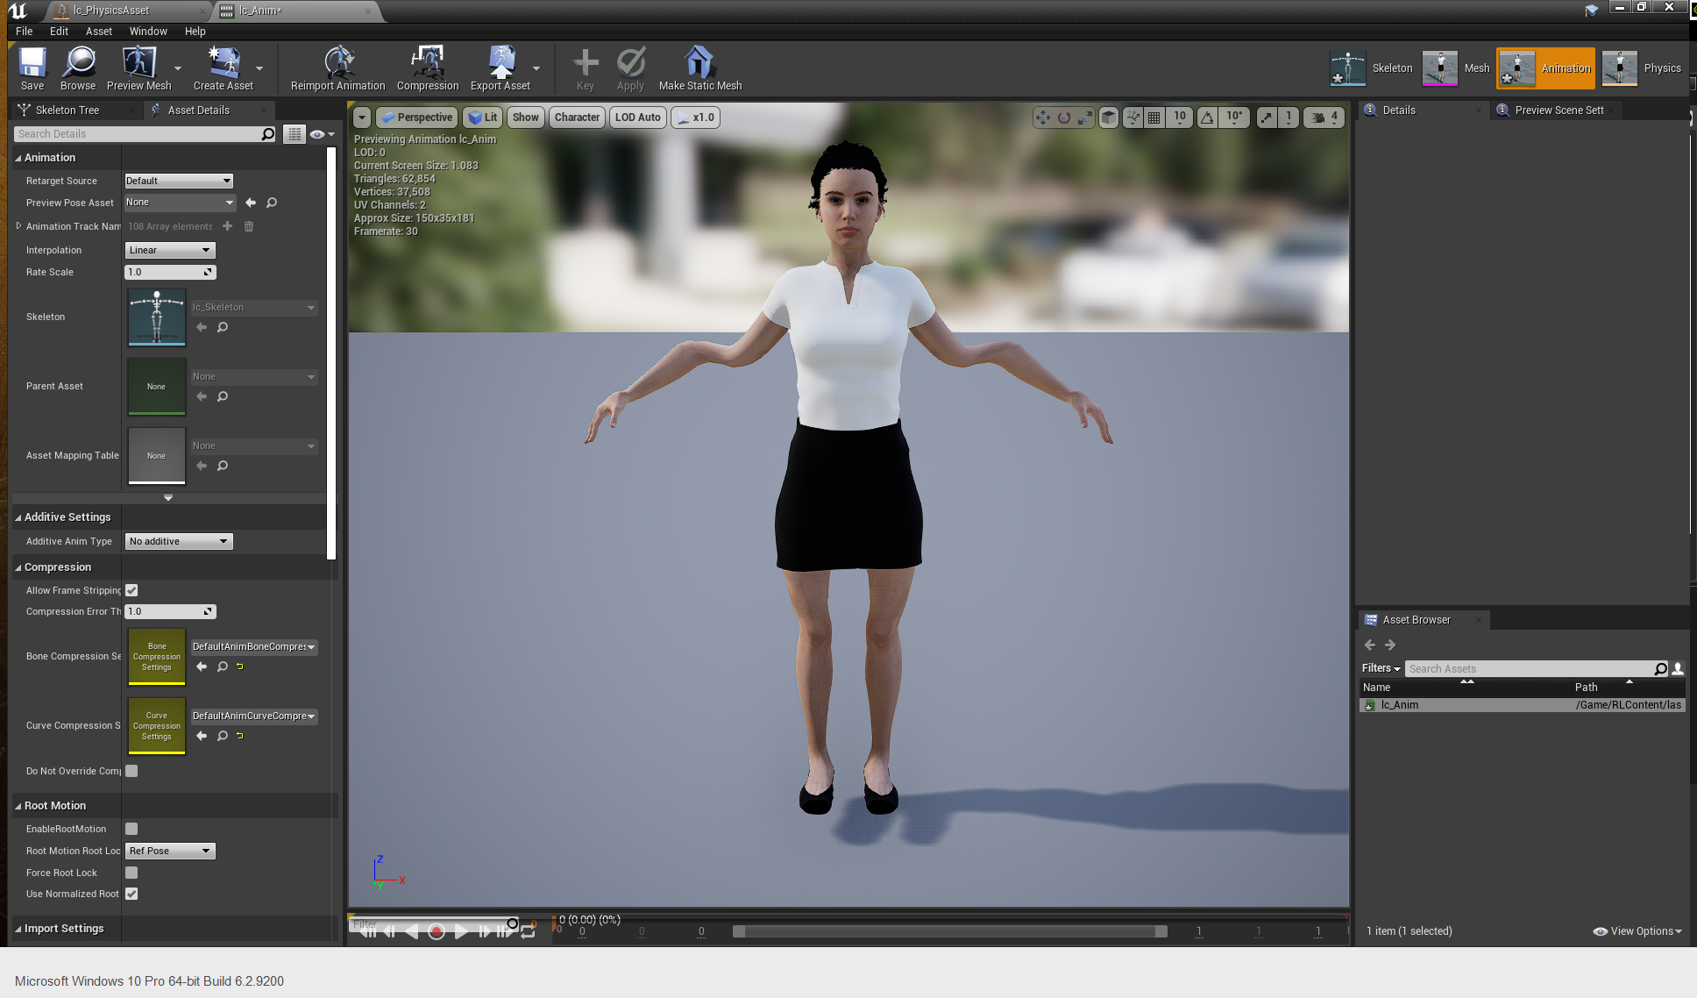Toggle surface snapping cube icon
The image size is (1697, 998).
1109,118
